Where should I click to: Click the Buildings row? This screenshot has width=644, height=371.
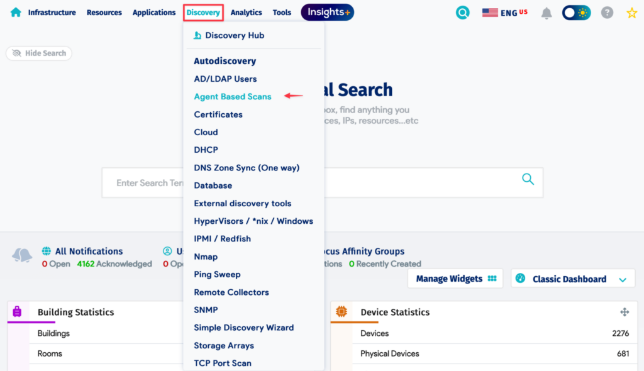click(106, 333)
